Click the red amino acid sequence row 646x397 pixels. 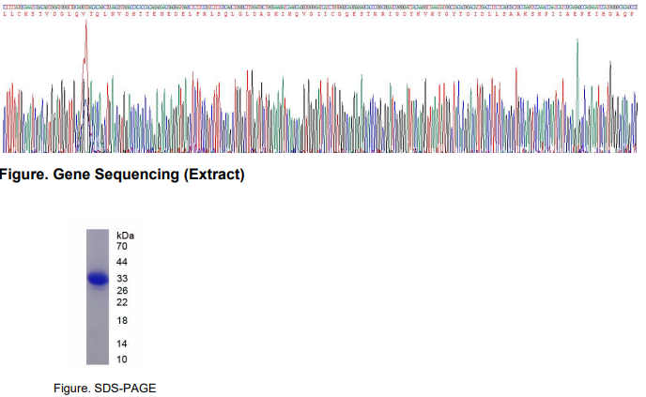[x=319, y=14]
